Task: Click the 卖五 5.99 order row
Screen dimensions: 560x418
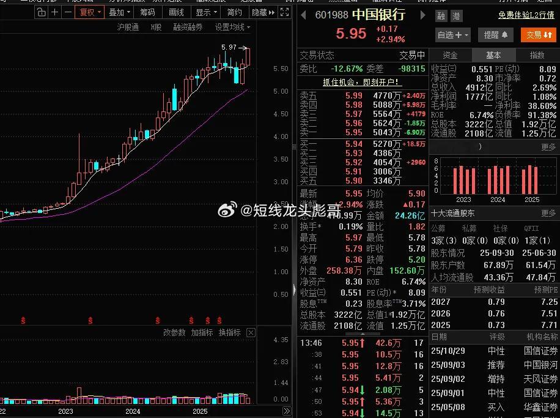Action: (363, 96)
